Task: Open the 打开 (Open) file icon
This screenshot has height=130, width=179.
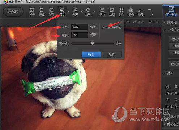Action: tap(32, 12)
